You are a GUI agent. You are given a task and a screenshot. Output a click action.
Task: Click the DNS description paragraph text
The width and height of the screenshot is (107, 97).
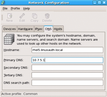pyautogui.click(x=57, y=40)
